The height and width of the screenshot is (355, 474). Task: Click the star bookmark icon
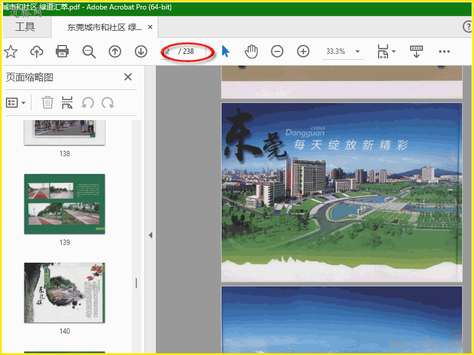point(11,51)
